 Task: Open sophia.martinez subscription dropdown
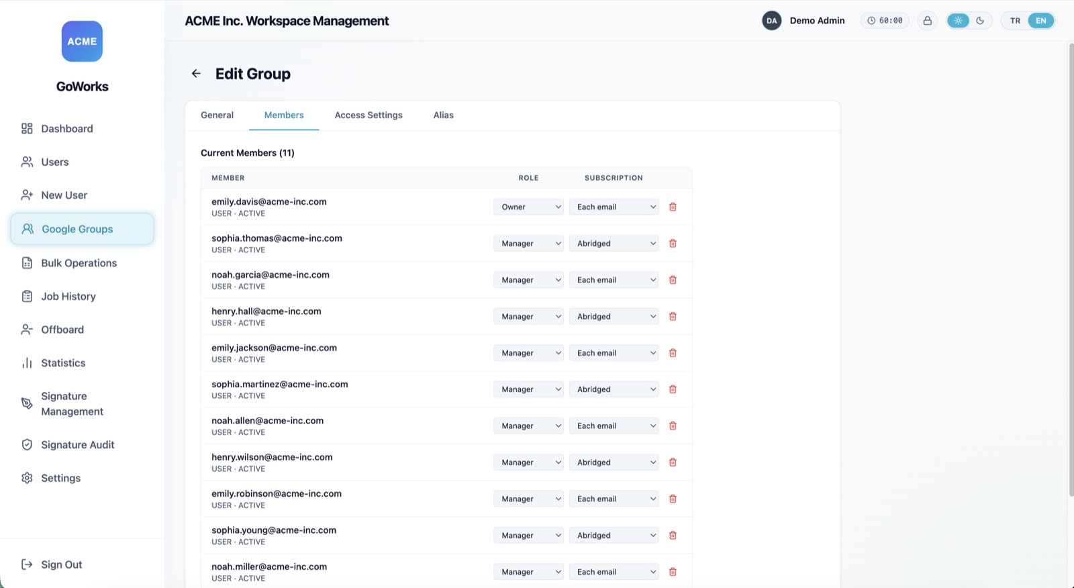(x=614, y=389)
